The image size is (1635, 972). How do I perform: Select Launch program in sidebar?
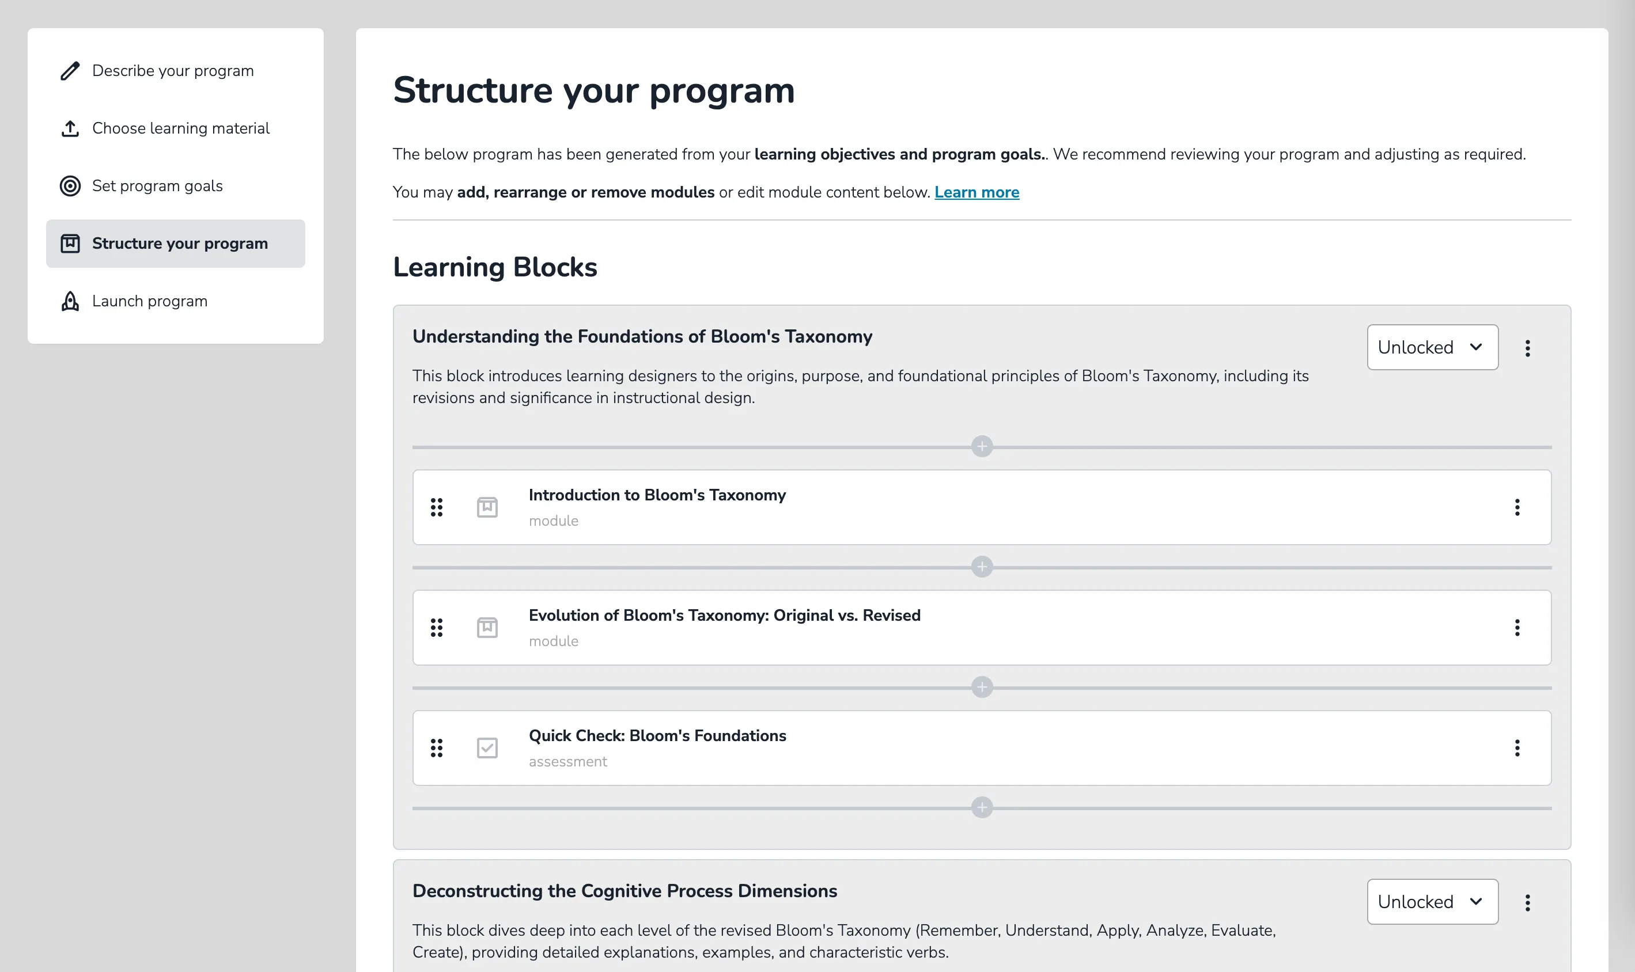tap(149, 301)
